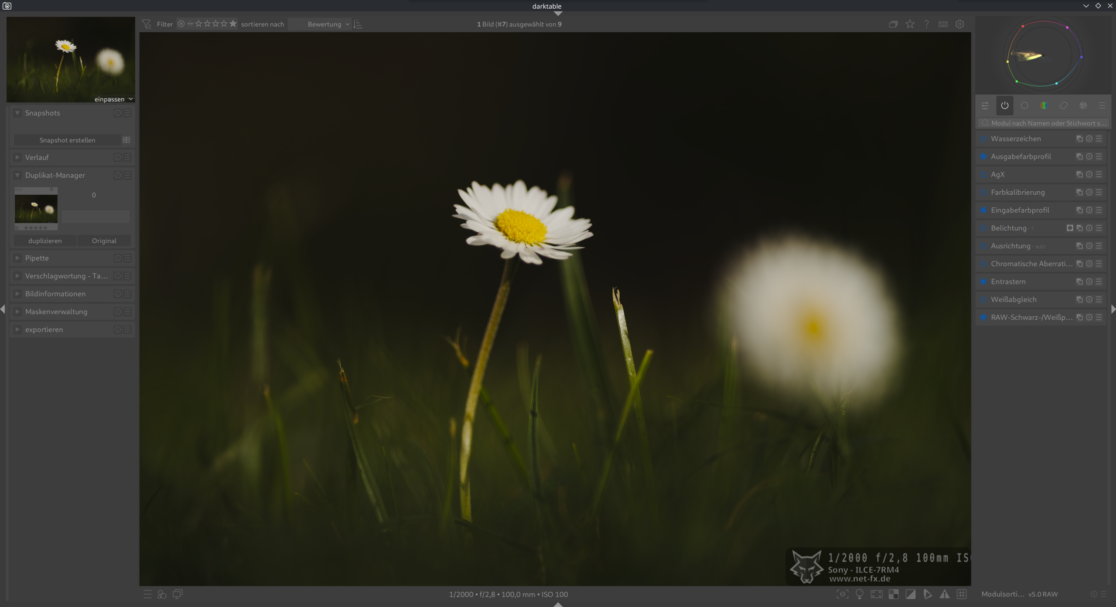
Task: Toggle the overexposure warning triangle indicator
Action: tap(944, 594)
